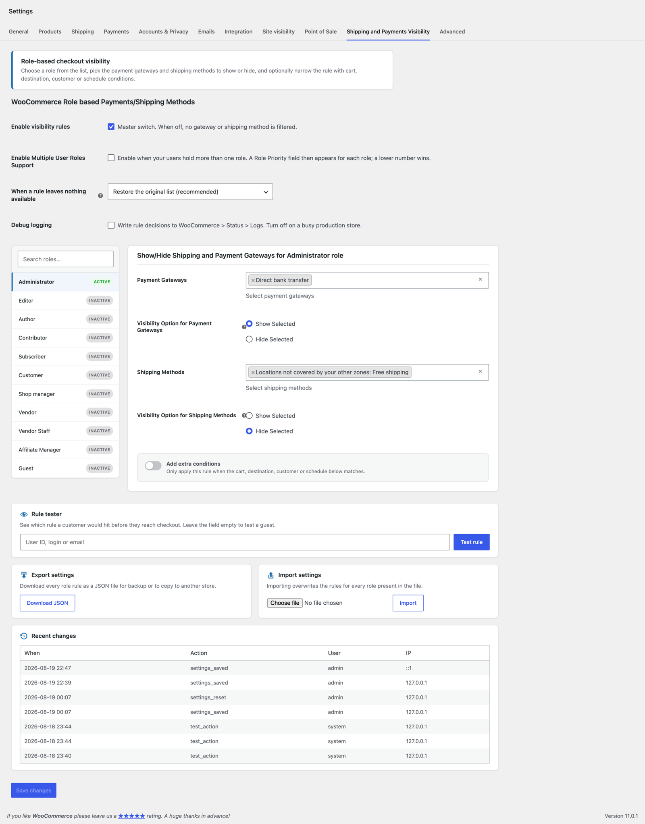Click the Download JSON button
645x824 pixels.
[48, 603]
